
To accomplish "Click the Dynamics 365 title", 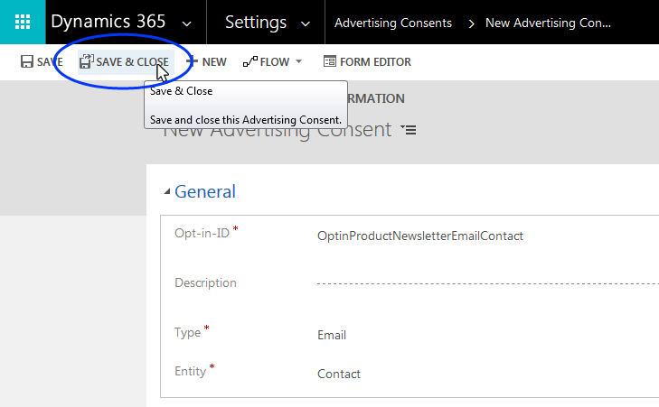I will [x=108, y=23].
